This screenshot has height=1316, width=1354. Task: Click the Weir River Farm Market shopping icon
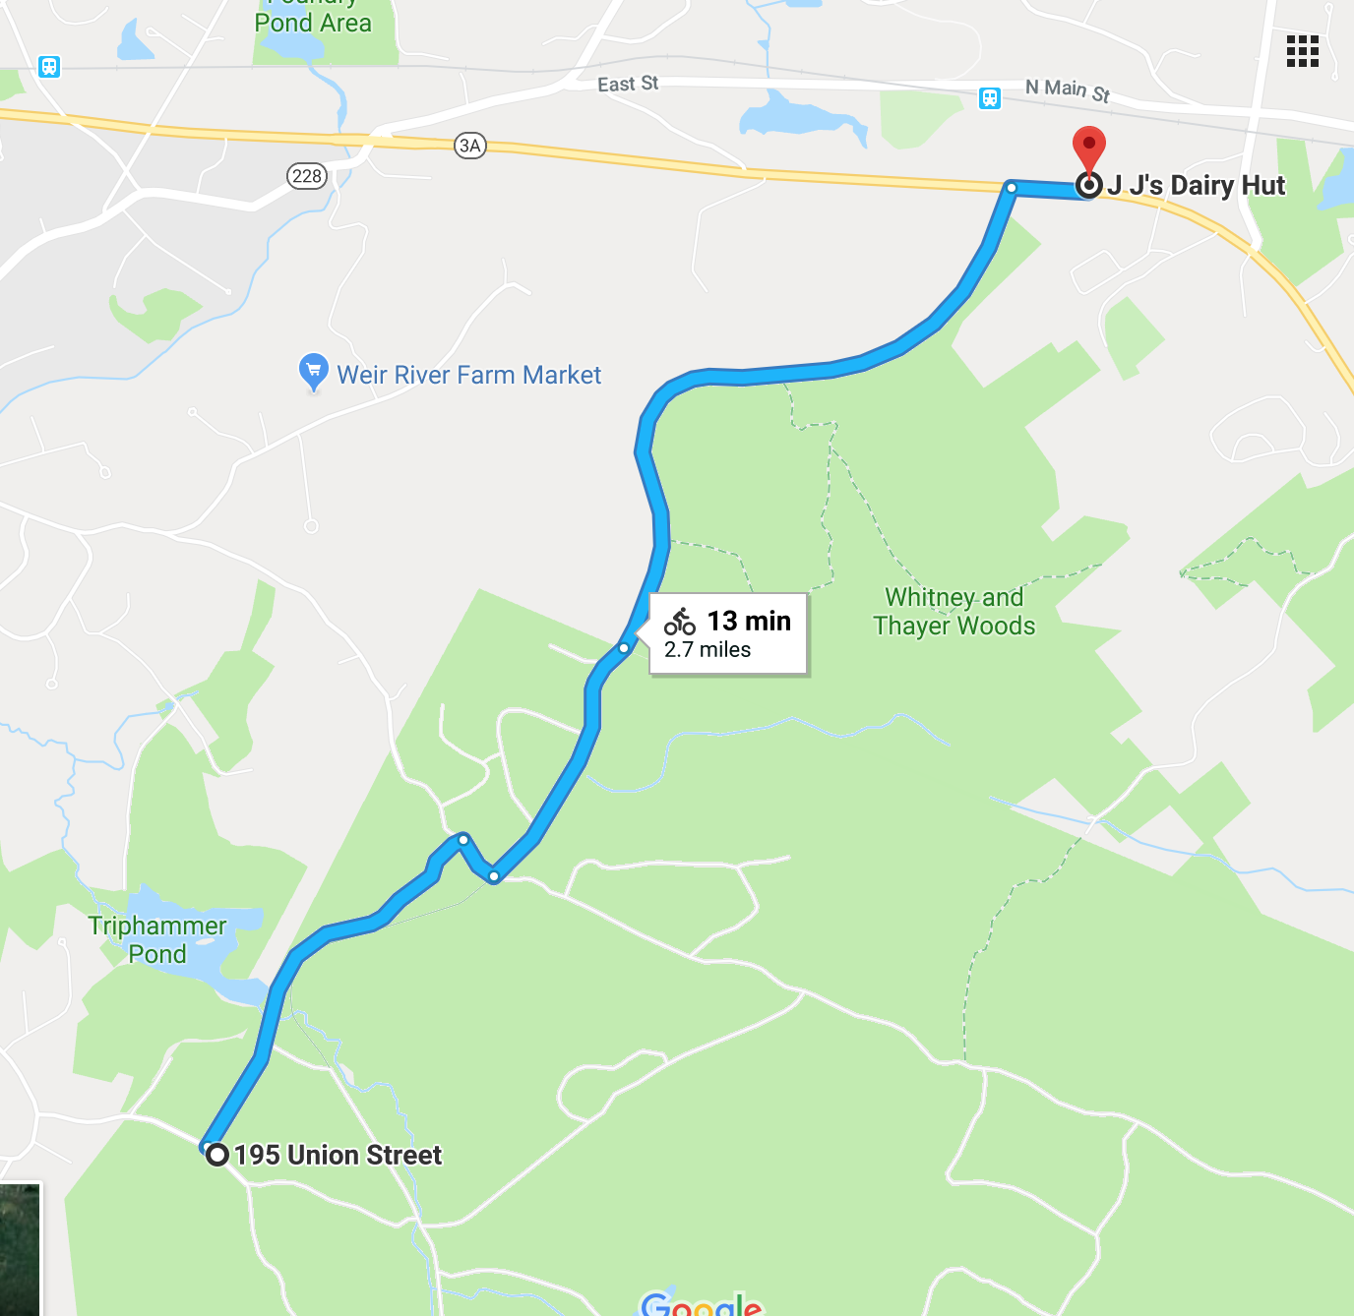pyautogui.click(x=313, y=373)
